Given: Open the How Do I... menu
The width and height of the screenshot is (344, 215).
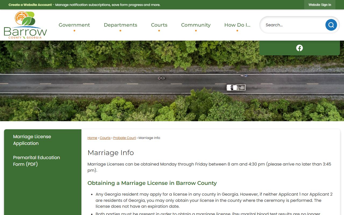Looking at the screenshot, I should tap(237, 25).
